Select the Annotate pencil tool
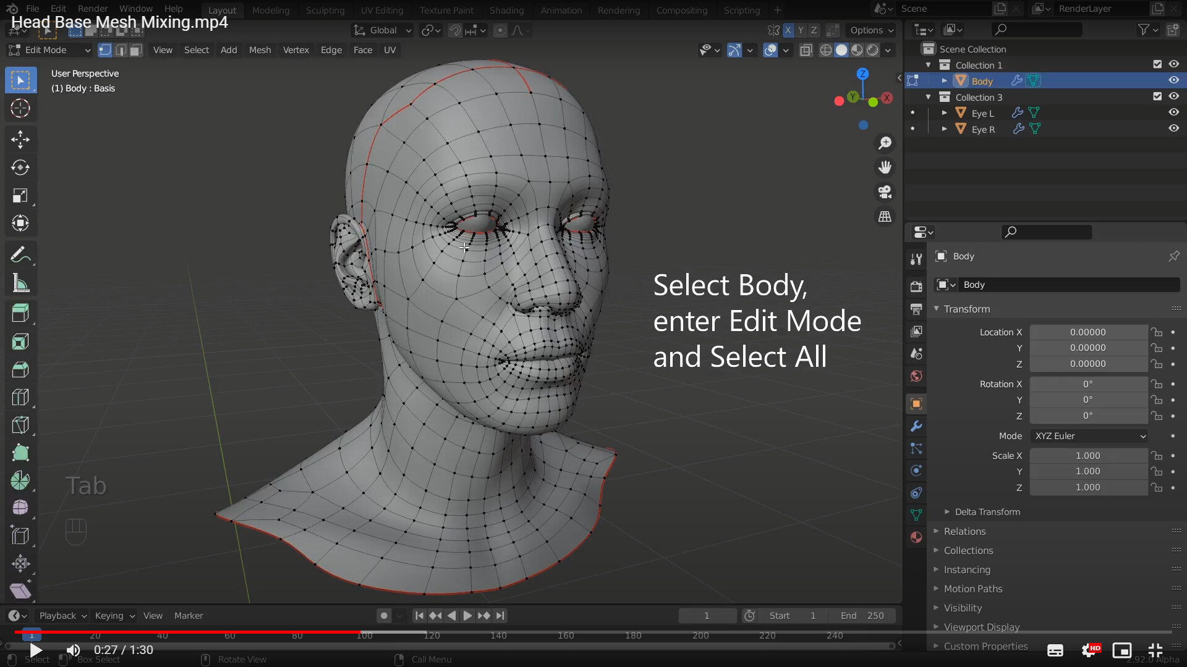1187x667 pixels. [x=20, y=255]
